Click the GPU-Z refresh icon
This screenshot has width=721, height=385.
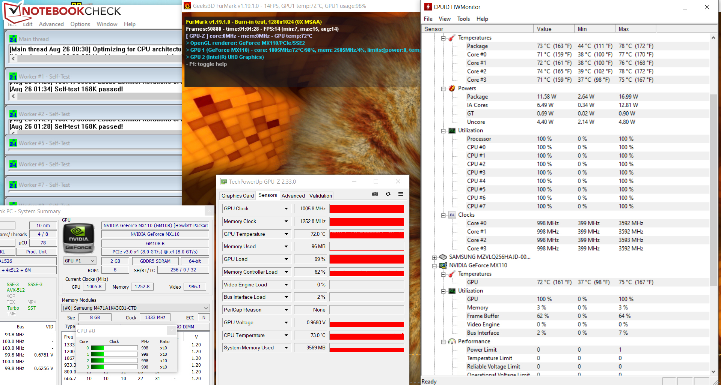(x=388, y=194)
